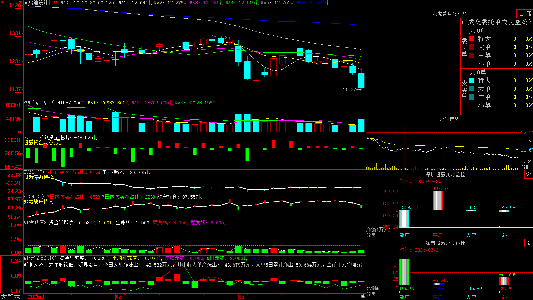Viewport: 533px width, 300px height.
Task: Click the SVSH (7) indicator label
Action: 34,197
